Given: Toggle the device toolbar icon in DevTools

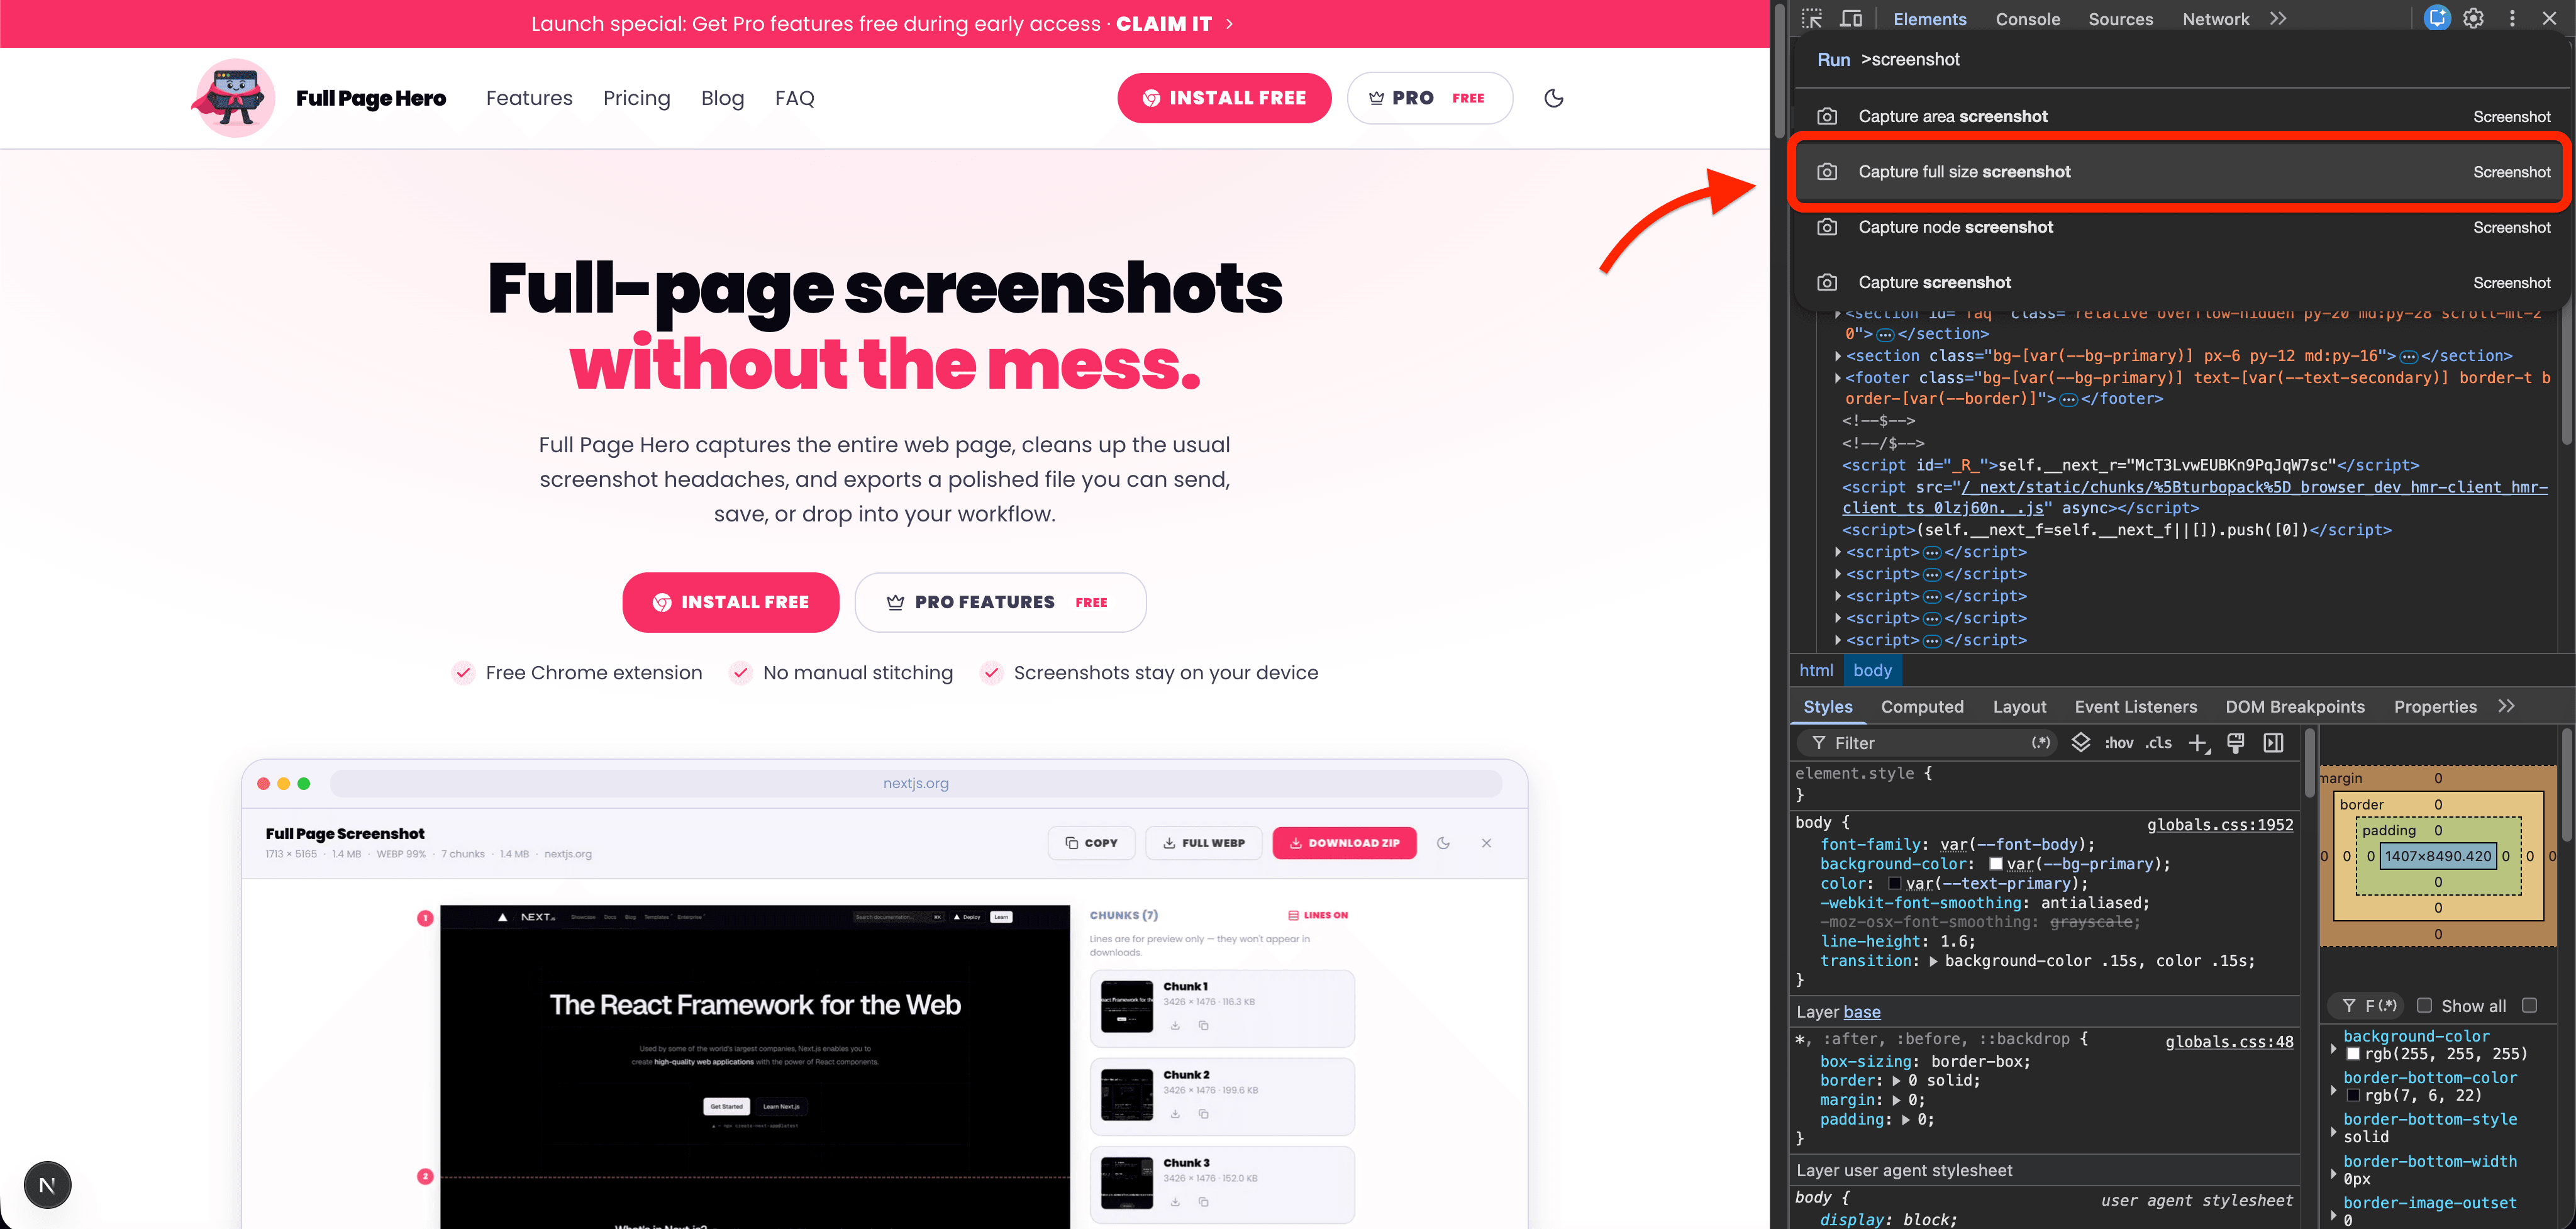Looking at the screenshot, I should point(1851,18).
